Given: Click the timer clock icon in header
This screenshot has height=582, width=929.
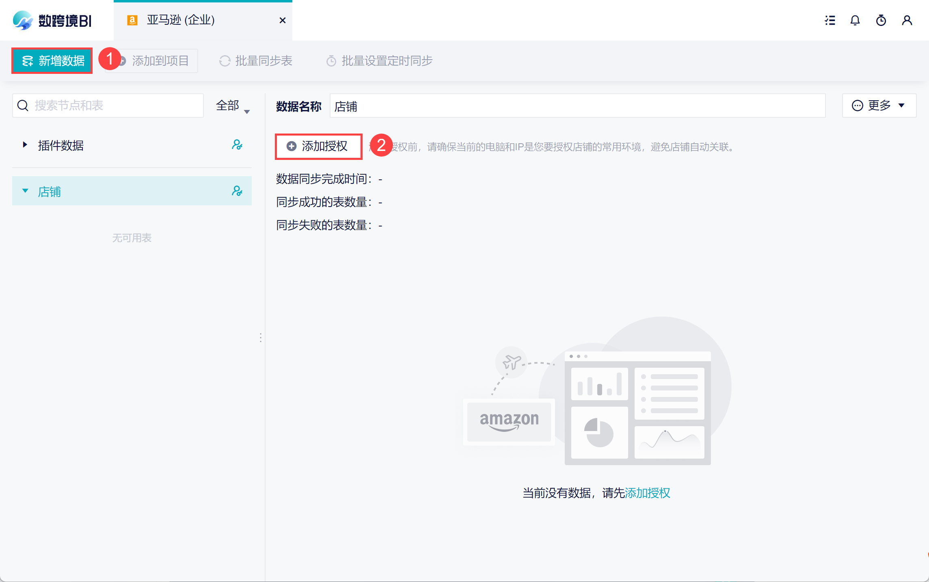Looking at the screenshot, I should (881, 20).
